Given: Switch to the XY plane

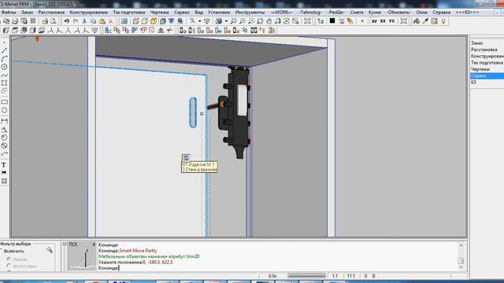Looking at the screenshot, I should [374, 21].
